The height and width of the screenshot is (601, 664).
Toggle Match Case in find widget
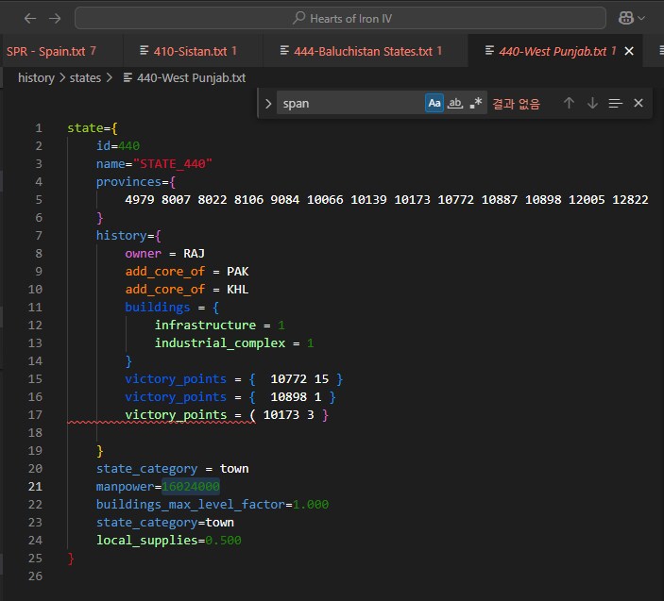tap(434, 103)
